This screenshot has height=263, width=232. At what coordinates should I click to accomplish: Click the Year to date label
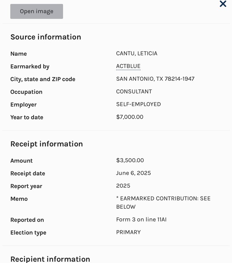point(27,117)
